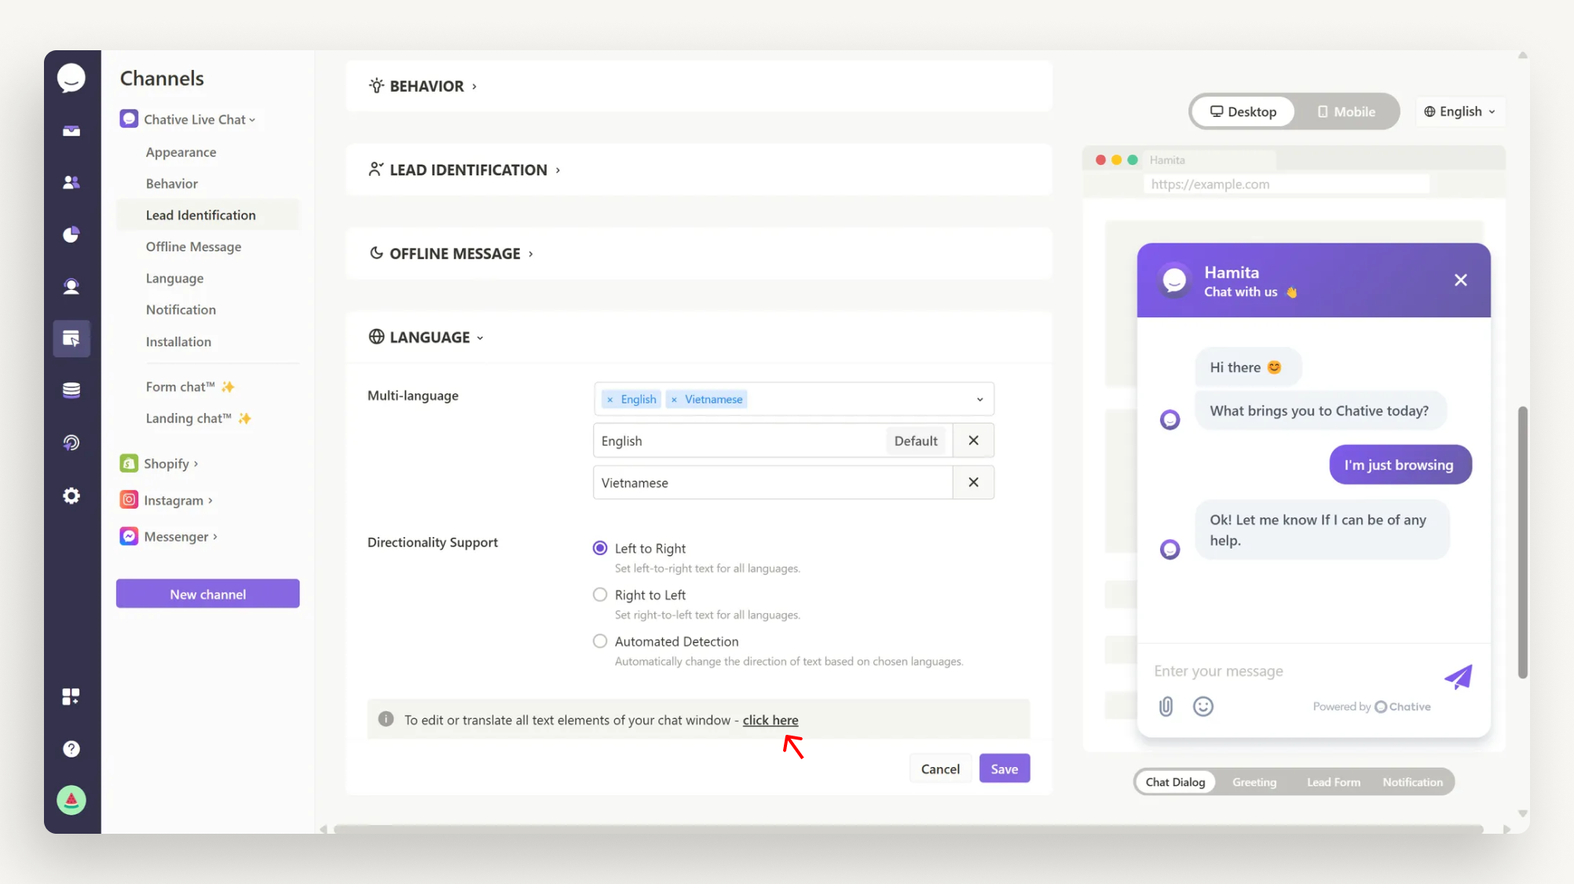The image size is (1574, 884).
Task: Open the inbox icon in left sidebar
Action: 71,131
